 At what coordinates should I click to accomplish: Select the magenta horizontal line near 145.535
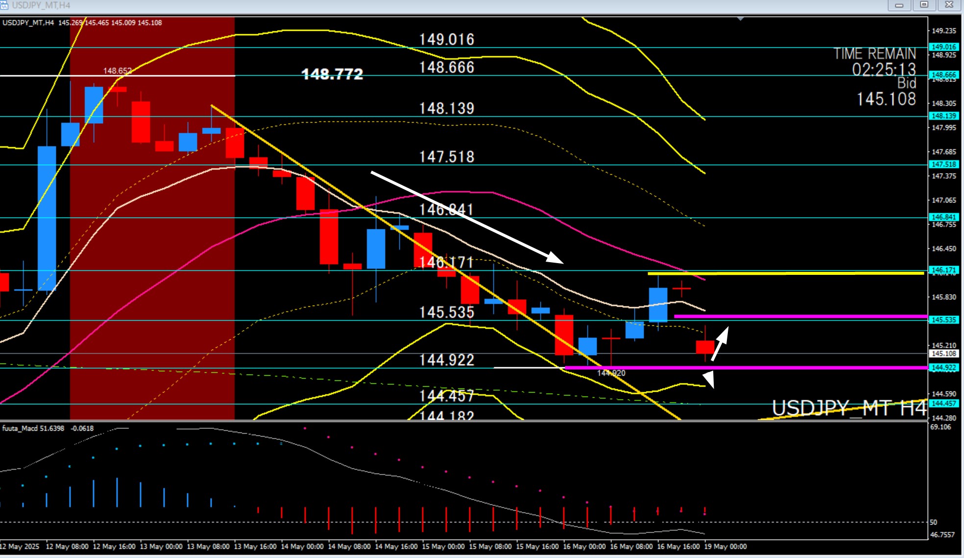[801, 316]
